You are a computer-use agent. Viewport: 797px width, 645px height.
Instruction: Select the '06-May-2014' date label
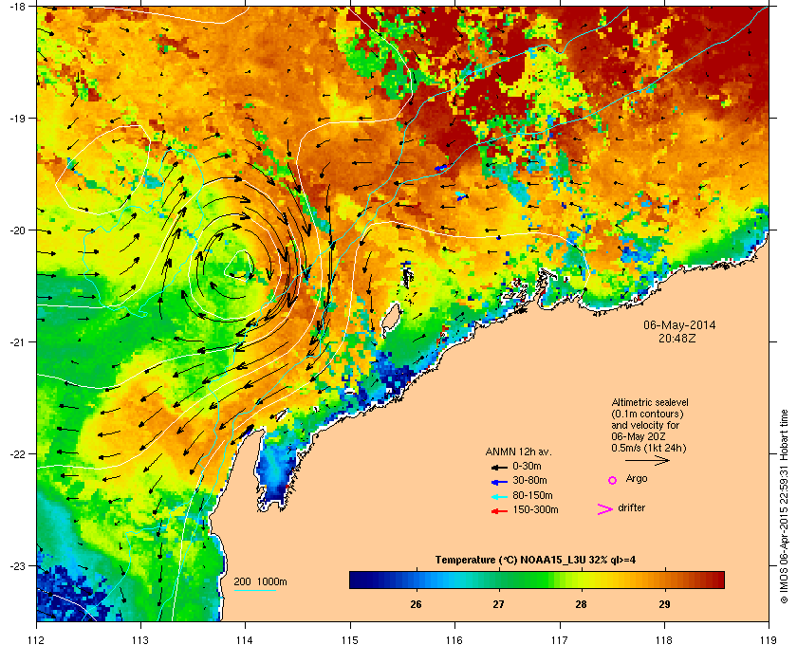click(679, 325)
